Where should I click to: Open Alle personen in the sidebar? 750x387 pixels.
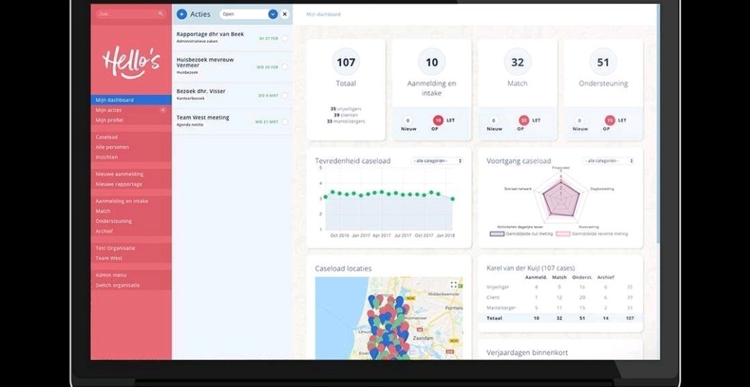112,147
